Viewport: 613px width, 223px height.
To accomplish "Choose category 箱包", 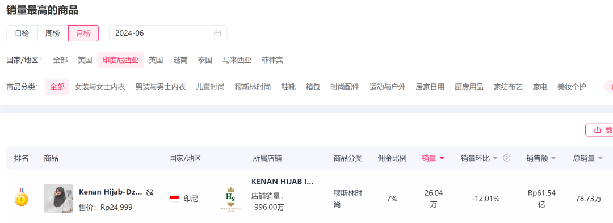I will [x=313, y=87].
